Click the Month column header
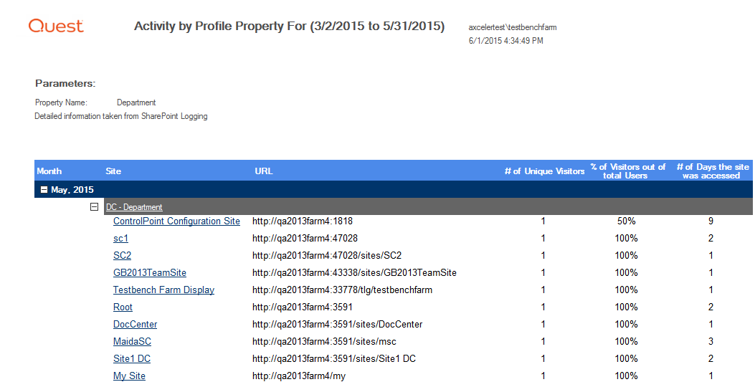 [x=49, y=171]
